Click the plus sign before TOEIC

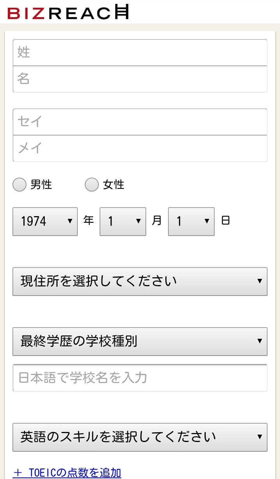tap(17, 473)
